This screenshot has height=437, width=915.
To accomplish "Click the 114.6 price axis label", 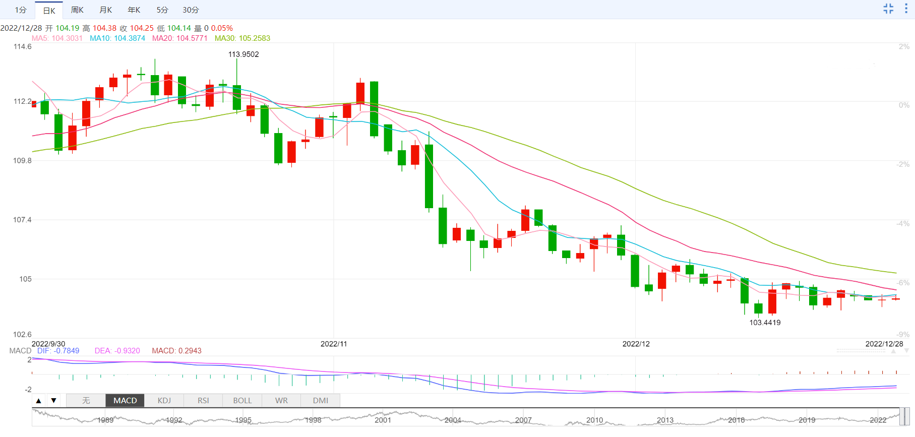I will tap(22, 47).
